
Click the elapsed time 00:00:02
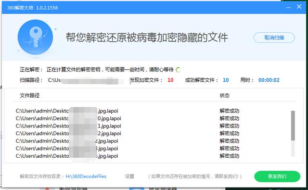click(269, 80)
